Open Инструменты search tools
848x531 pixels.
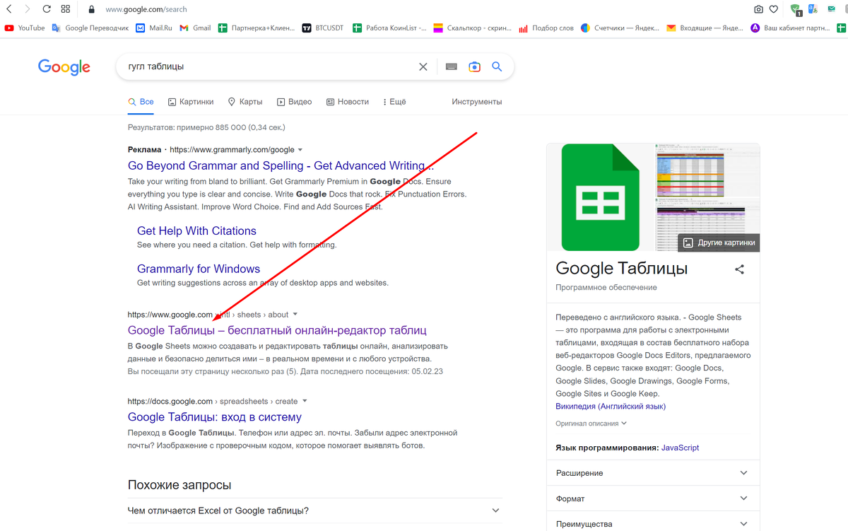[477, 102]
